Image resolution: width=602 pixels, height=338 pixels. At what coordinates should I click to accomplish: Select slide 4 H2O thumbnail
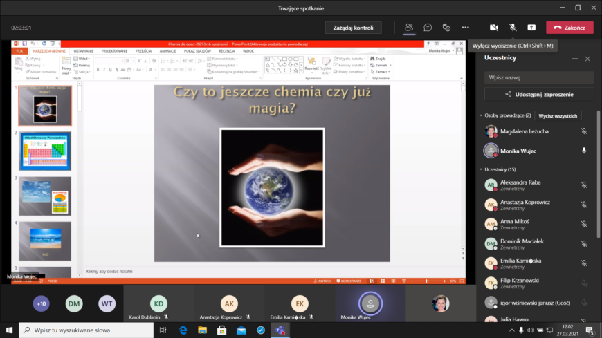45,241
